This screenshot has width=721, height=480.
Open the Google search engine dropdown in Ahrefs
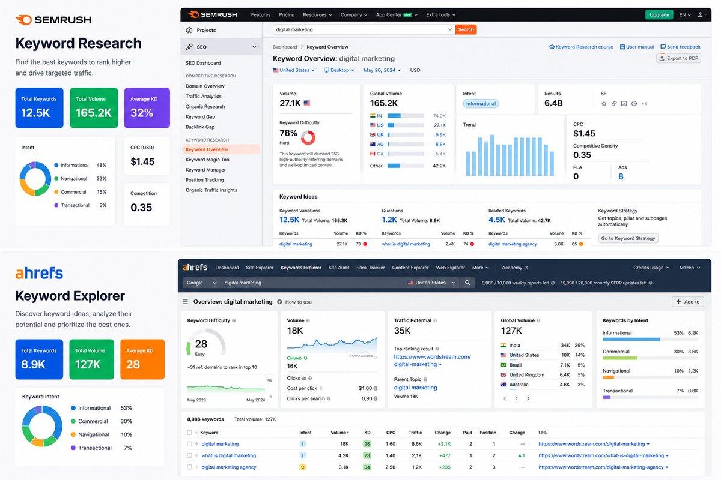tap(201, 283)
